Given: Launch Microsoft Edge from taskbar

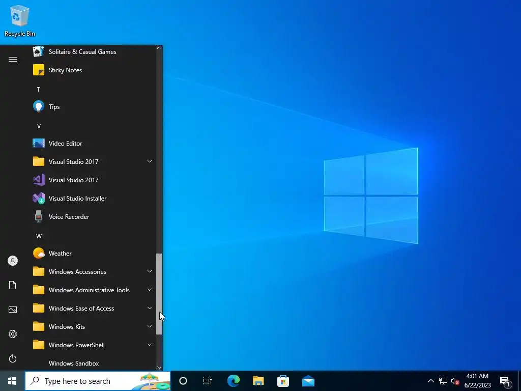Looking at the screenshot, I should point(234,381).
